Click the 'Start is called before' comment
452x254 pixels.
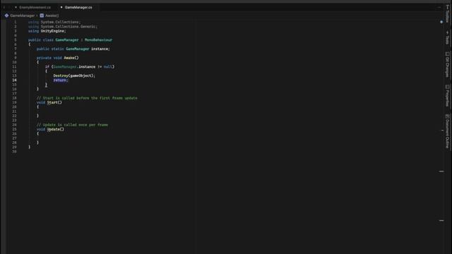tap(87, 98)
